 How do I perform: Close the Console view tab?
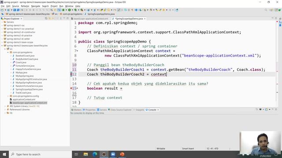(158, 110)
